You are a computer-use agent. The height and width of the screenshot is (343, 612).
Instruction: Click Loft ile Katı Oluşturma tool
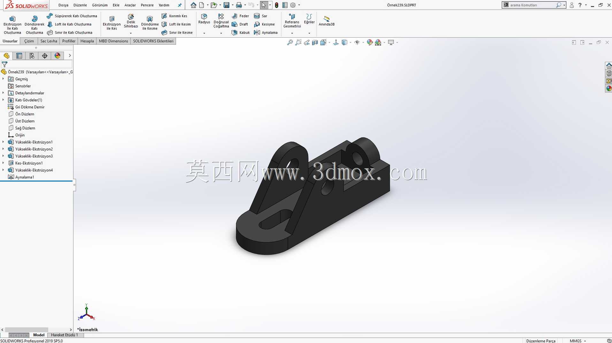point(69,24)
